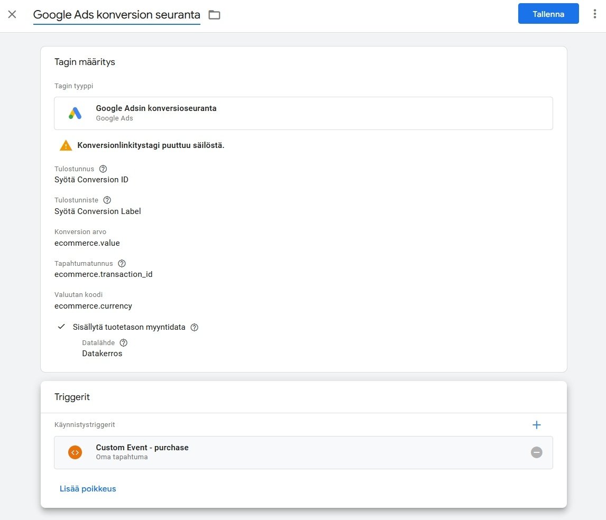Open help icon next to Datalähde
The image size is (606, 520).
[x=123, y=342]
